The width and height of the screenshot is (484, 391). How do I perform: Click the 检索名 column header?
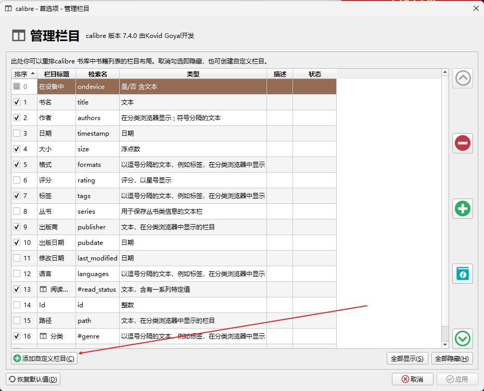(x=97, y=74)
